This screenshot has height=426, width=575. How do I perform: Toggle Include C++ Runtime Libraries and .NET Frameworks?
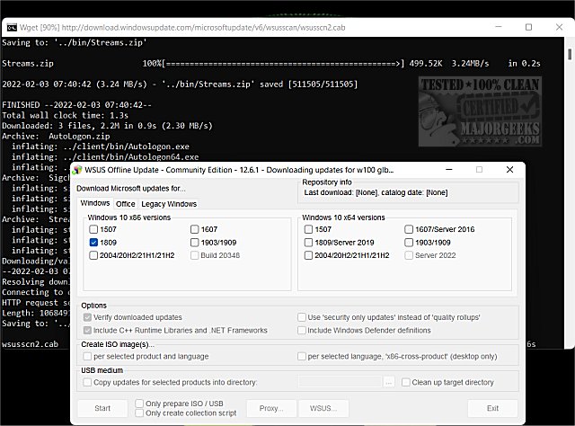[87, 330]
